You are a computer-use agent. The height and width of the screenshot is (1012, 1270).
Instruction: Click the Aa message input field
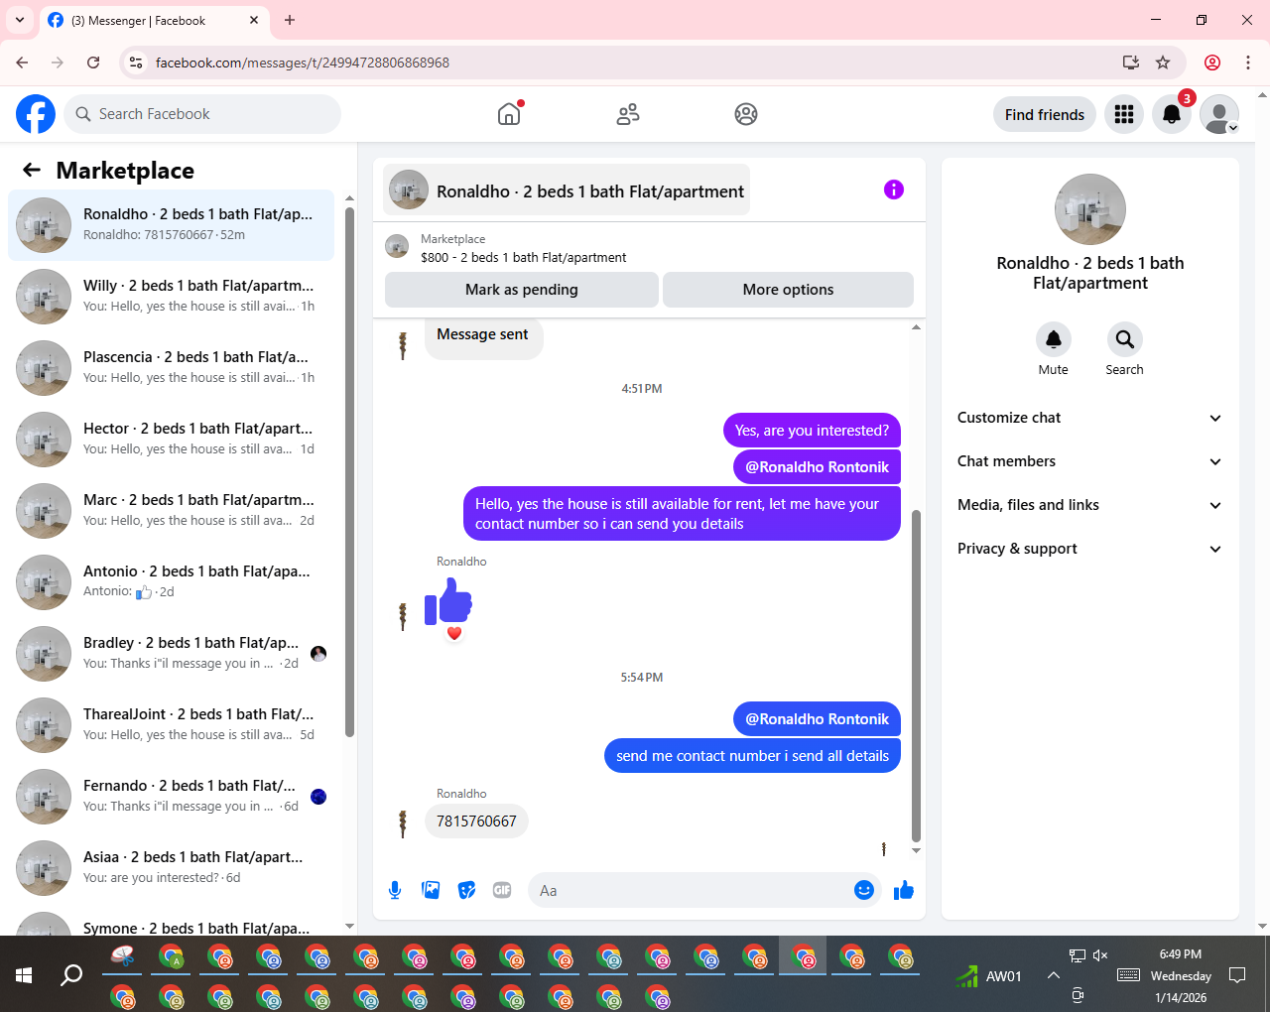[x=693, y=890]
